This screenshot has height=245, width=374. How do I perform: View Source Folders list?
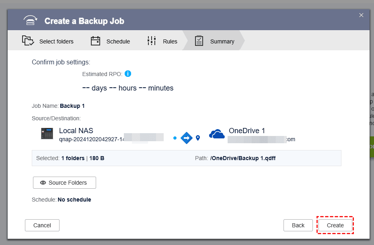(64, 183)
